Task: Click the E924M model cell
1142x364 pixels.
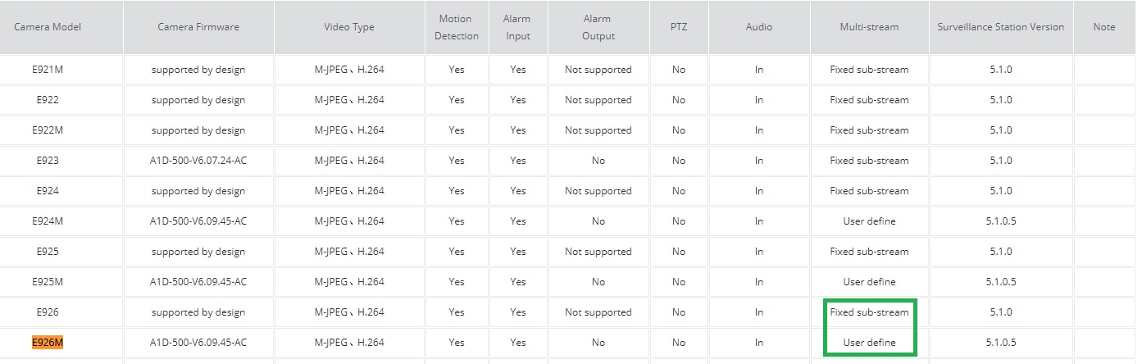Action: point(48,221)
